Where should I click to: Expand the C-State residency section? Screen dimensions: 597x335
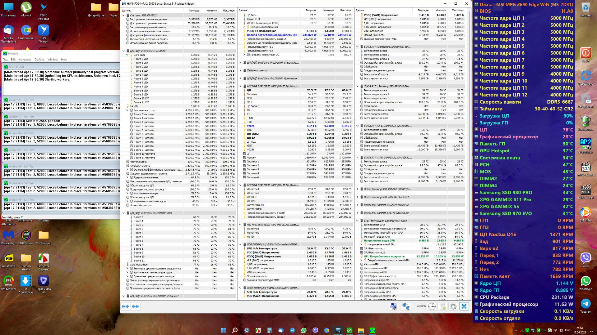click(x=240, y=63)
